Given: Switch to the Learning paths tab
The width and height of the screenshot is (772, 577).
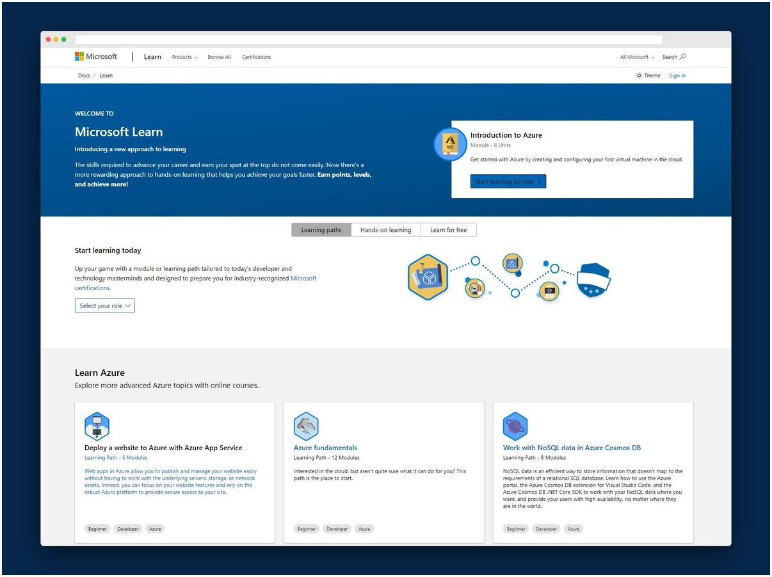Looking at the screenshot, I should [x=321, y=230].
